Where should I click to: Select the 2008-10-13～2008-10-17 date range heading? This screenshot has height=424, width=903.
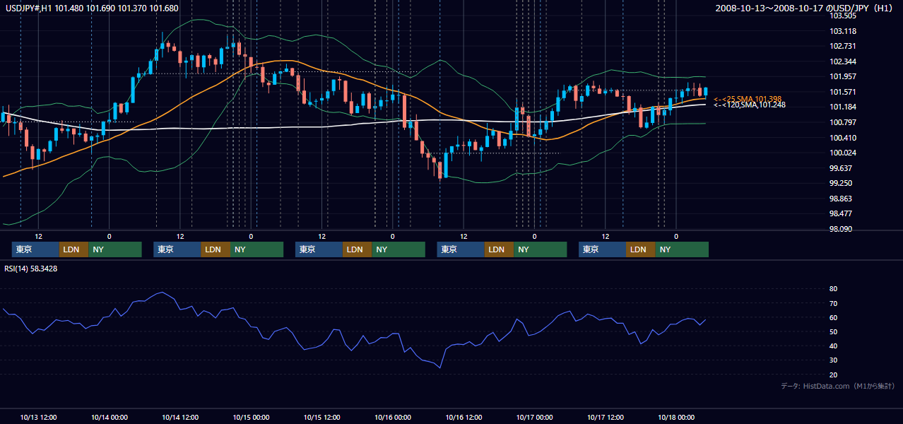805,8
